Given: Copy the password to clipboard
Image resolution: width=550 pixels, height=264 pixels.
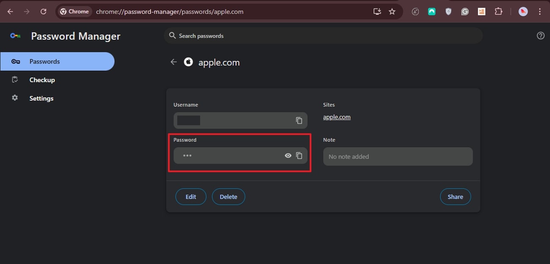Looking at the screenshot, I should pyautogui.click(x=299, y=156).
